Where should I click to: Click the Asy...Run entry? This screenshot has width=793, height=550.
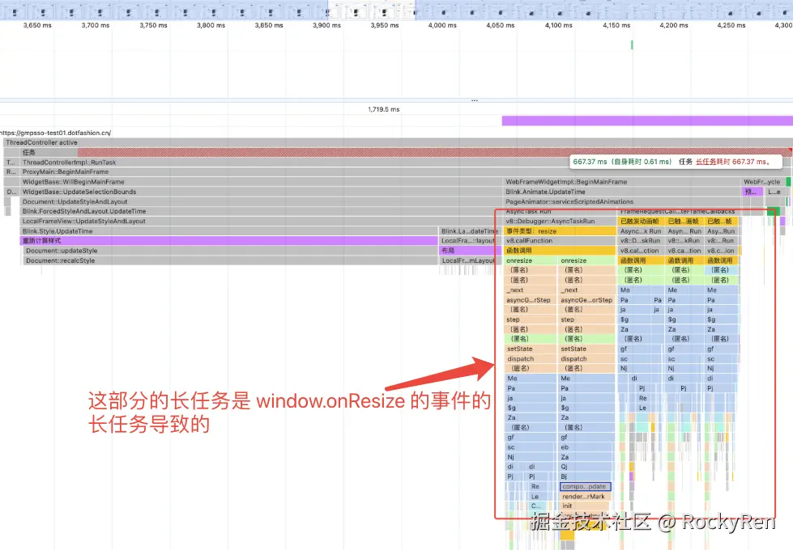[x=721, y=231]
